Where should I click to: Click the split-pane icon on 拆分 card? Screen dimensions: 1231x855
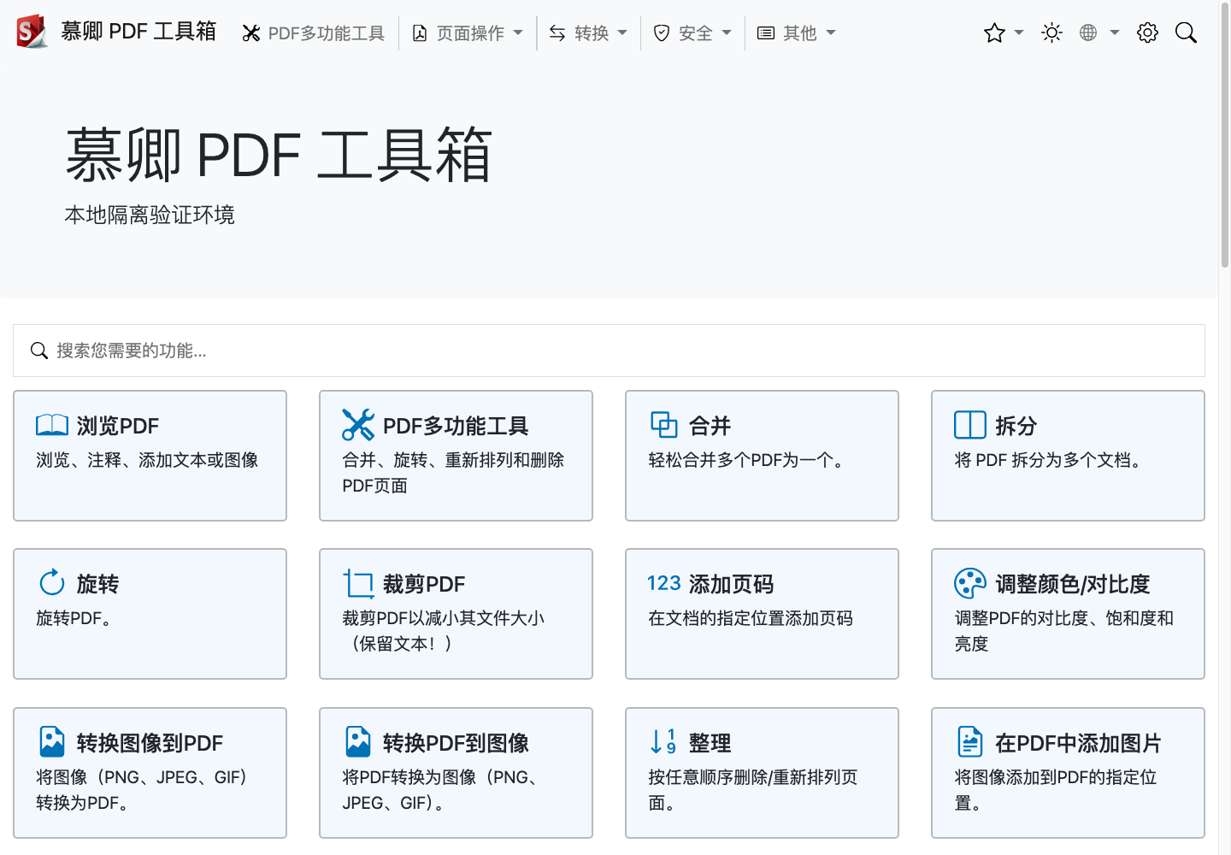tap(970, 425)
